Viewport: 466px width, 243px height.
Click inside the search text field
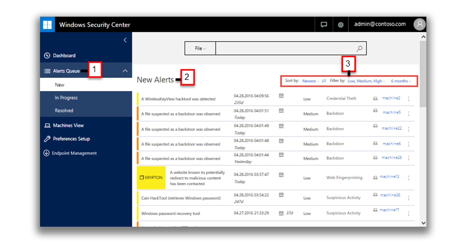pyautogui.click(x=285, y=48)
